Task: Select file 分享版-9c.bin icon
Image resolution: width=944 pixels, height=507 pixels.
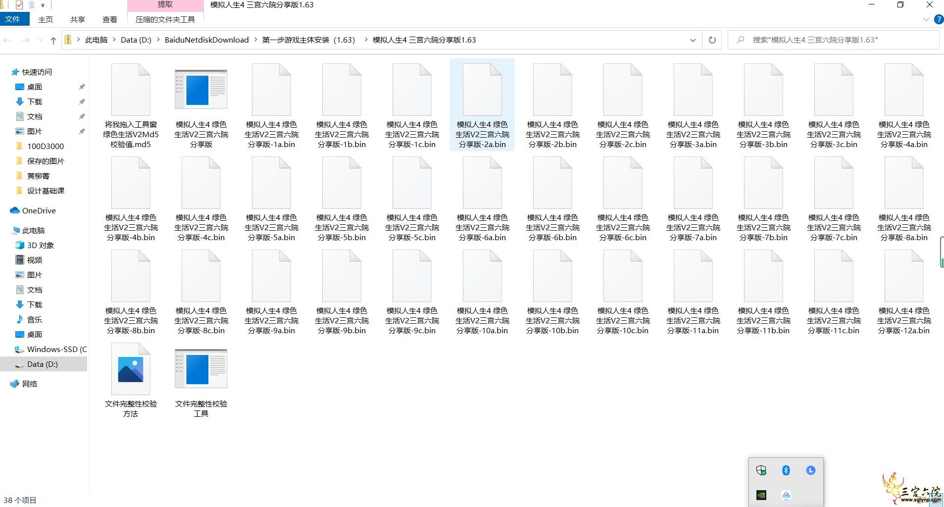Action: (412, 276)
